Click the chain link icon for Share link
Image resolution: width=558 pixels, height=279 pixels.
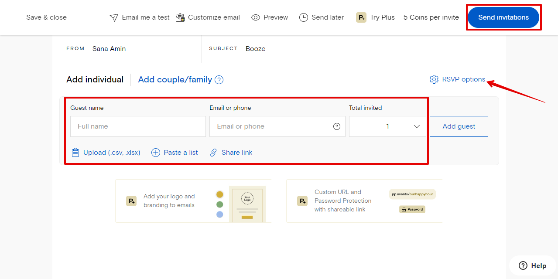click(x=213, y=153)
